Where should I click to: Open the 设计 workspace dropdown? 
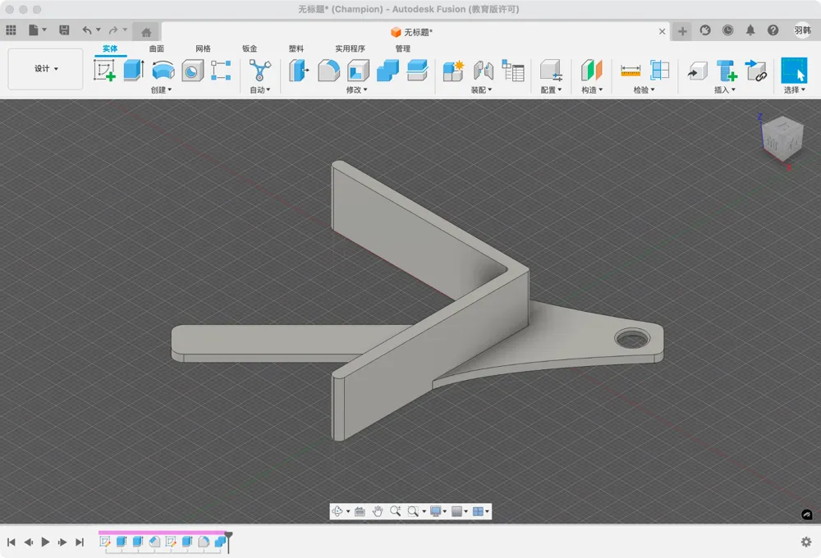pos(45,69)
